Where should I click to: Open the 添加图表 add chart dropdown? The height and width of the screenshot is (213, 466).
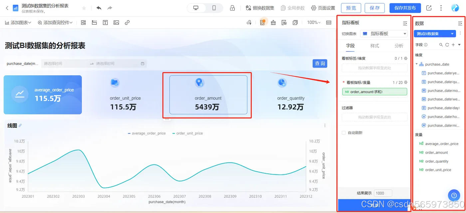pyautogui.click(x=18, y=23)
